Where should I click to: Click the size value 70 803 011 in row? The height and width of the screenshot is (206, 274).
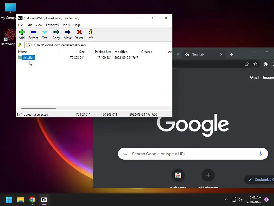click(x=77, y=57)
